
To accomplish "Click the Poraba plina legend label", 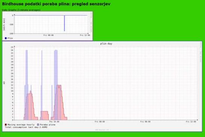I will click(x=47, y=125).
